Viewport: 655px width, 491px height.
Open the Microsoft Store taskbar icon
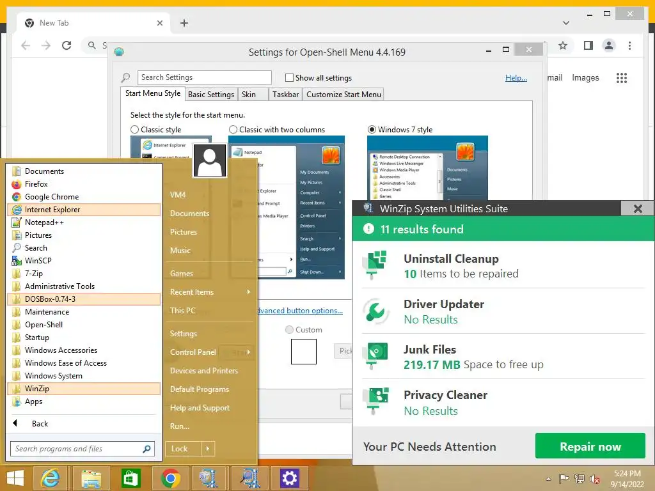click(x=130, y=478)
